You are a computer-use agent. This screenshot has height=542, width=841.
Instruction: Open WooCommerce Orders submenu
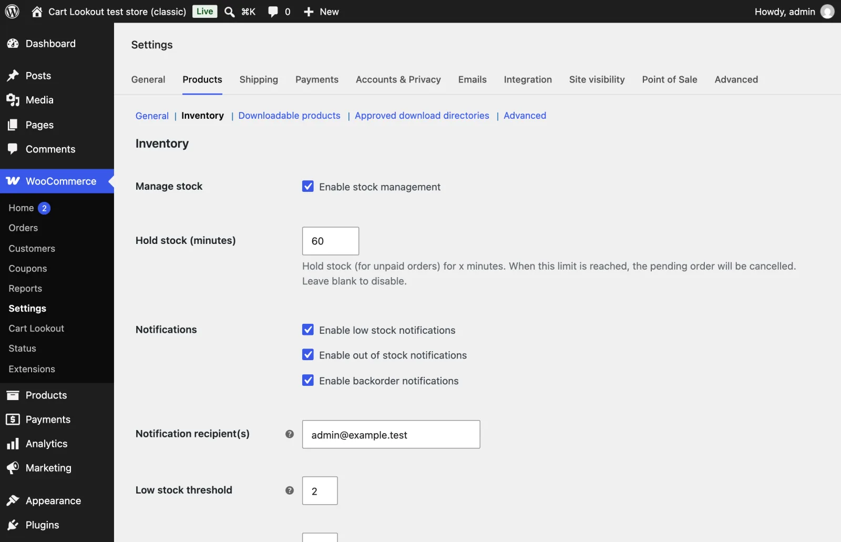23,228
